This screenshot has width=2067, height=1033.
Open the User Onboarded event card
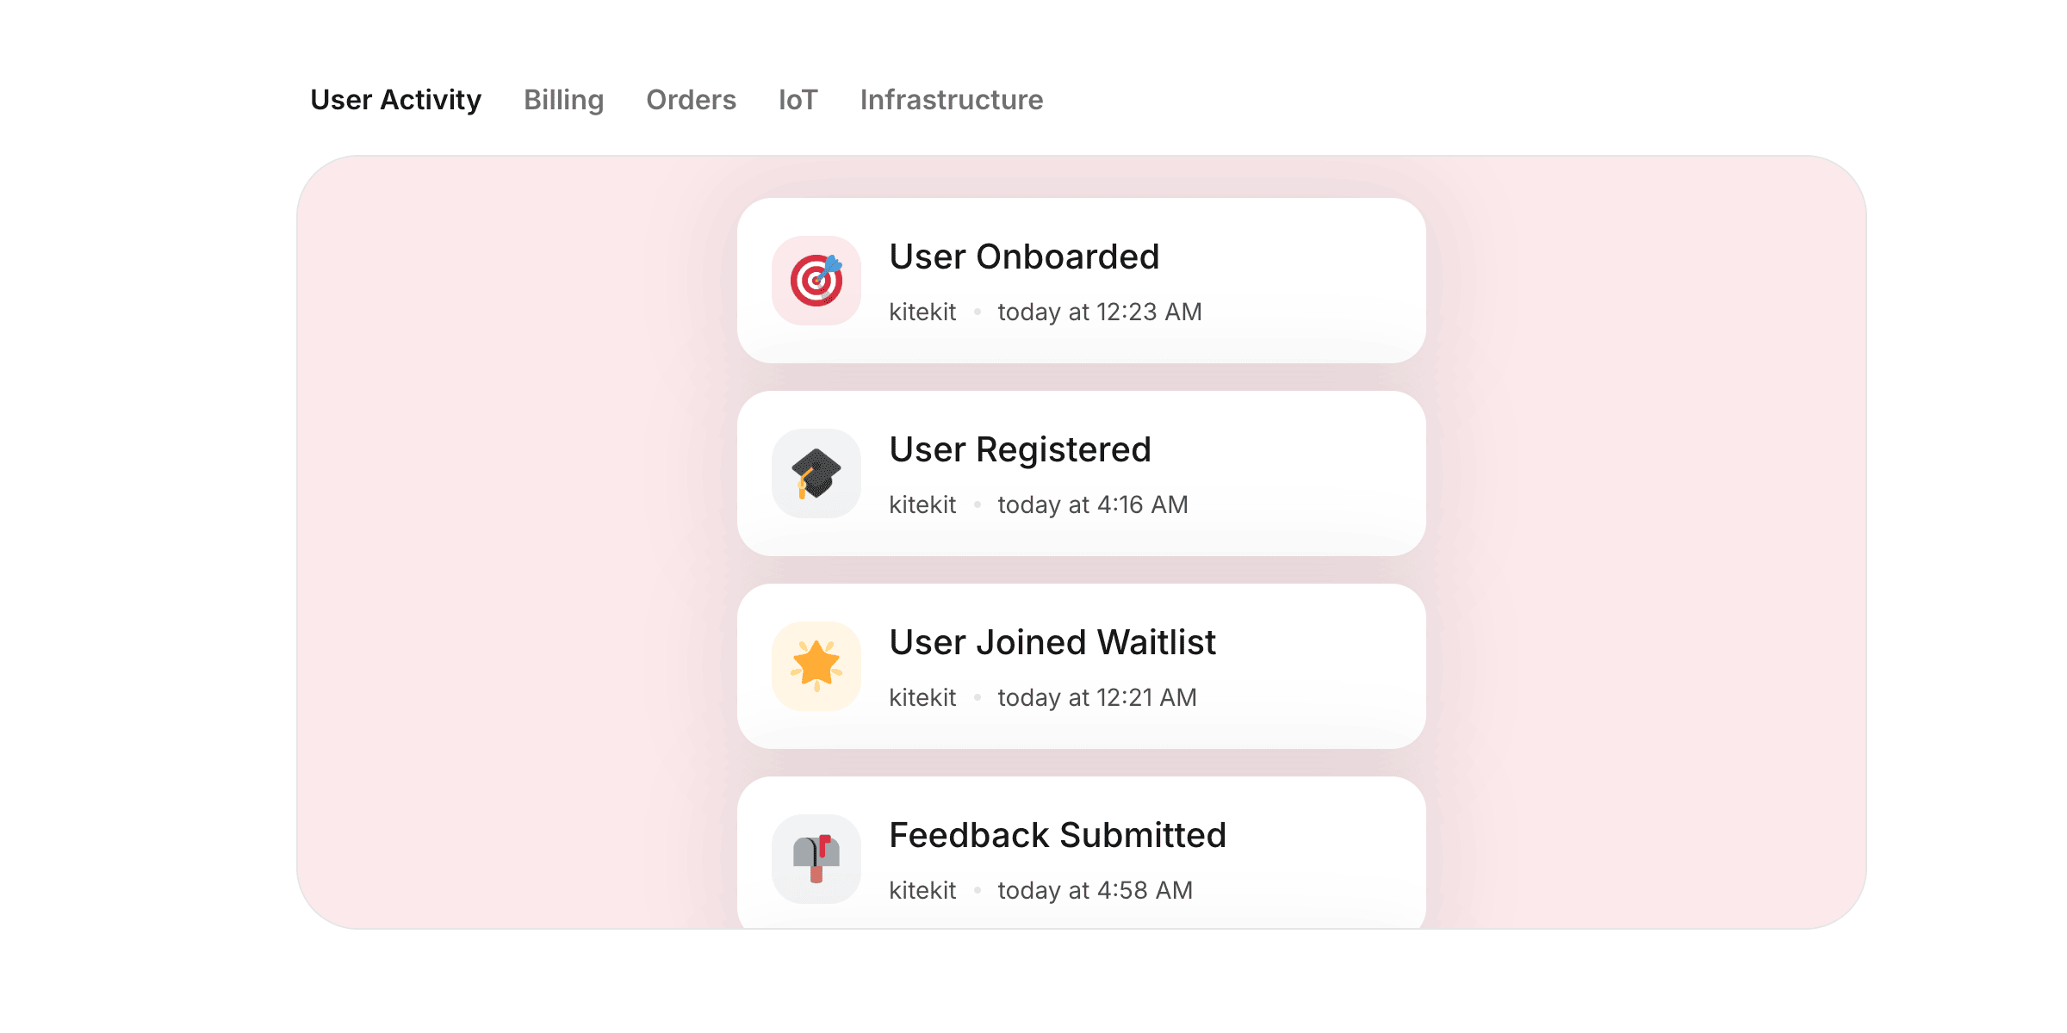(1082, 281)
